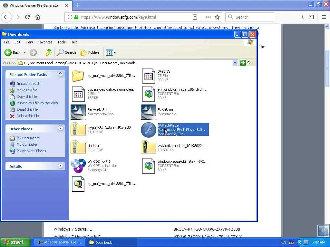Click the Go button next to address bar
This screenshot has height=247, width=330.
coord(246,63)
